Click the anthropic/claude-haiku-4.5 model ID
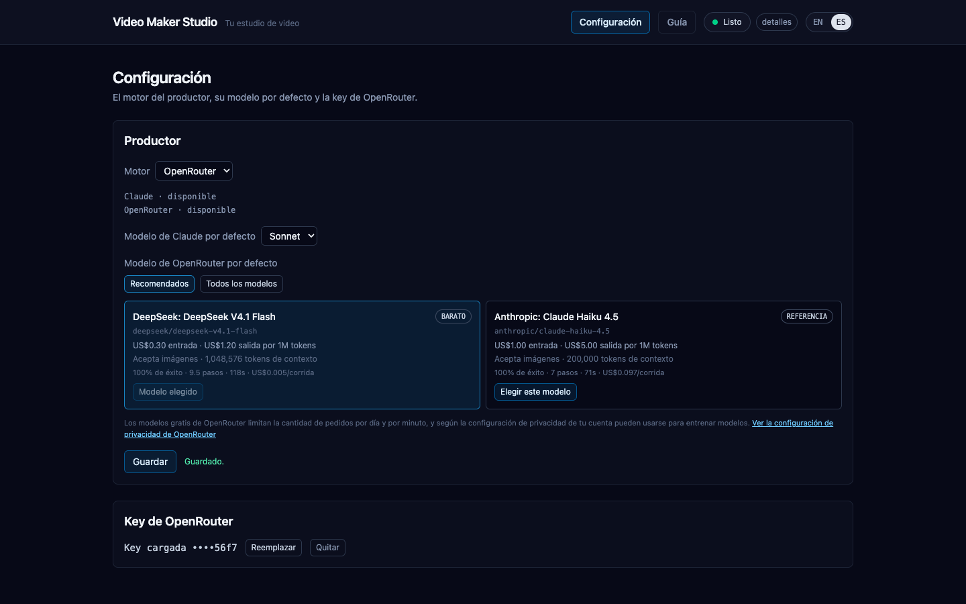 coord(552,331)
